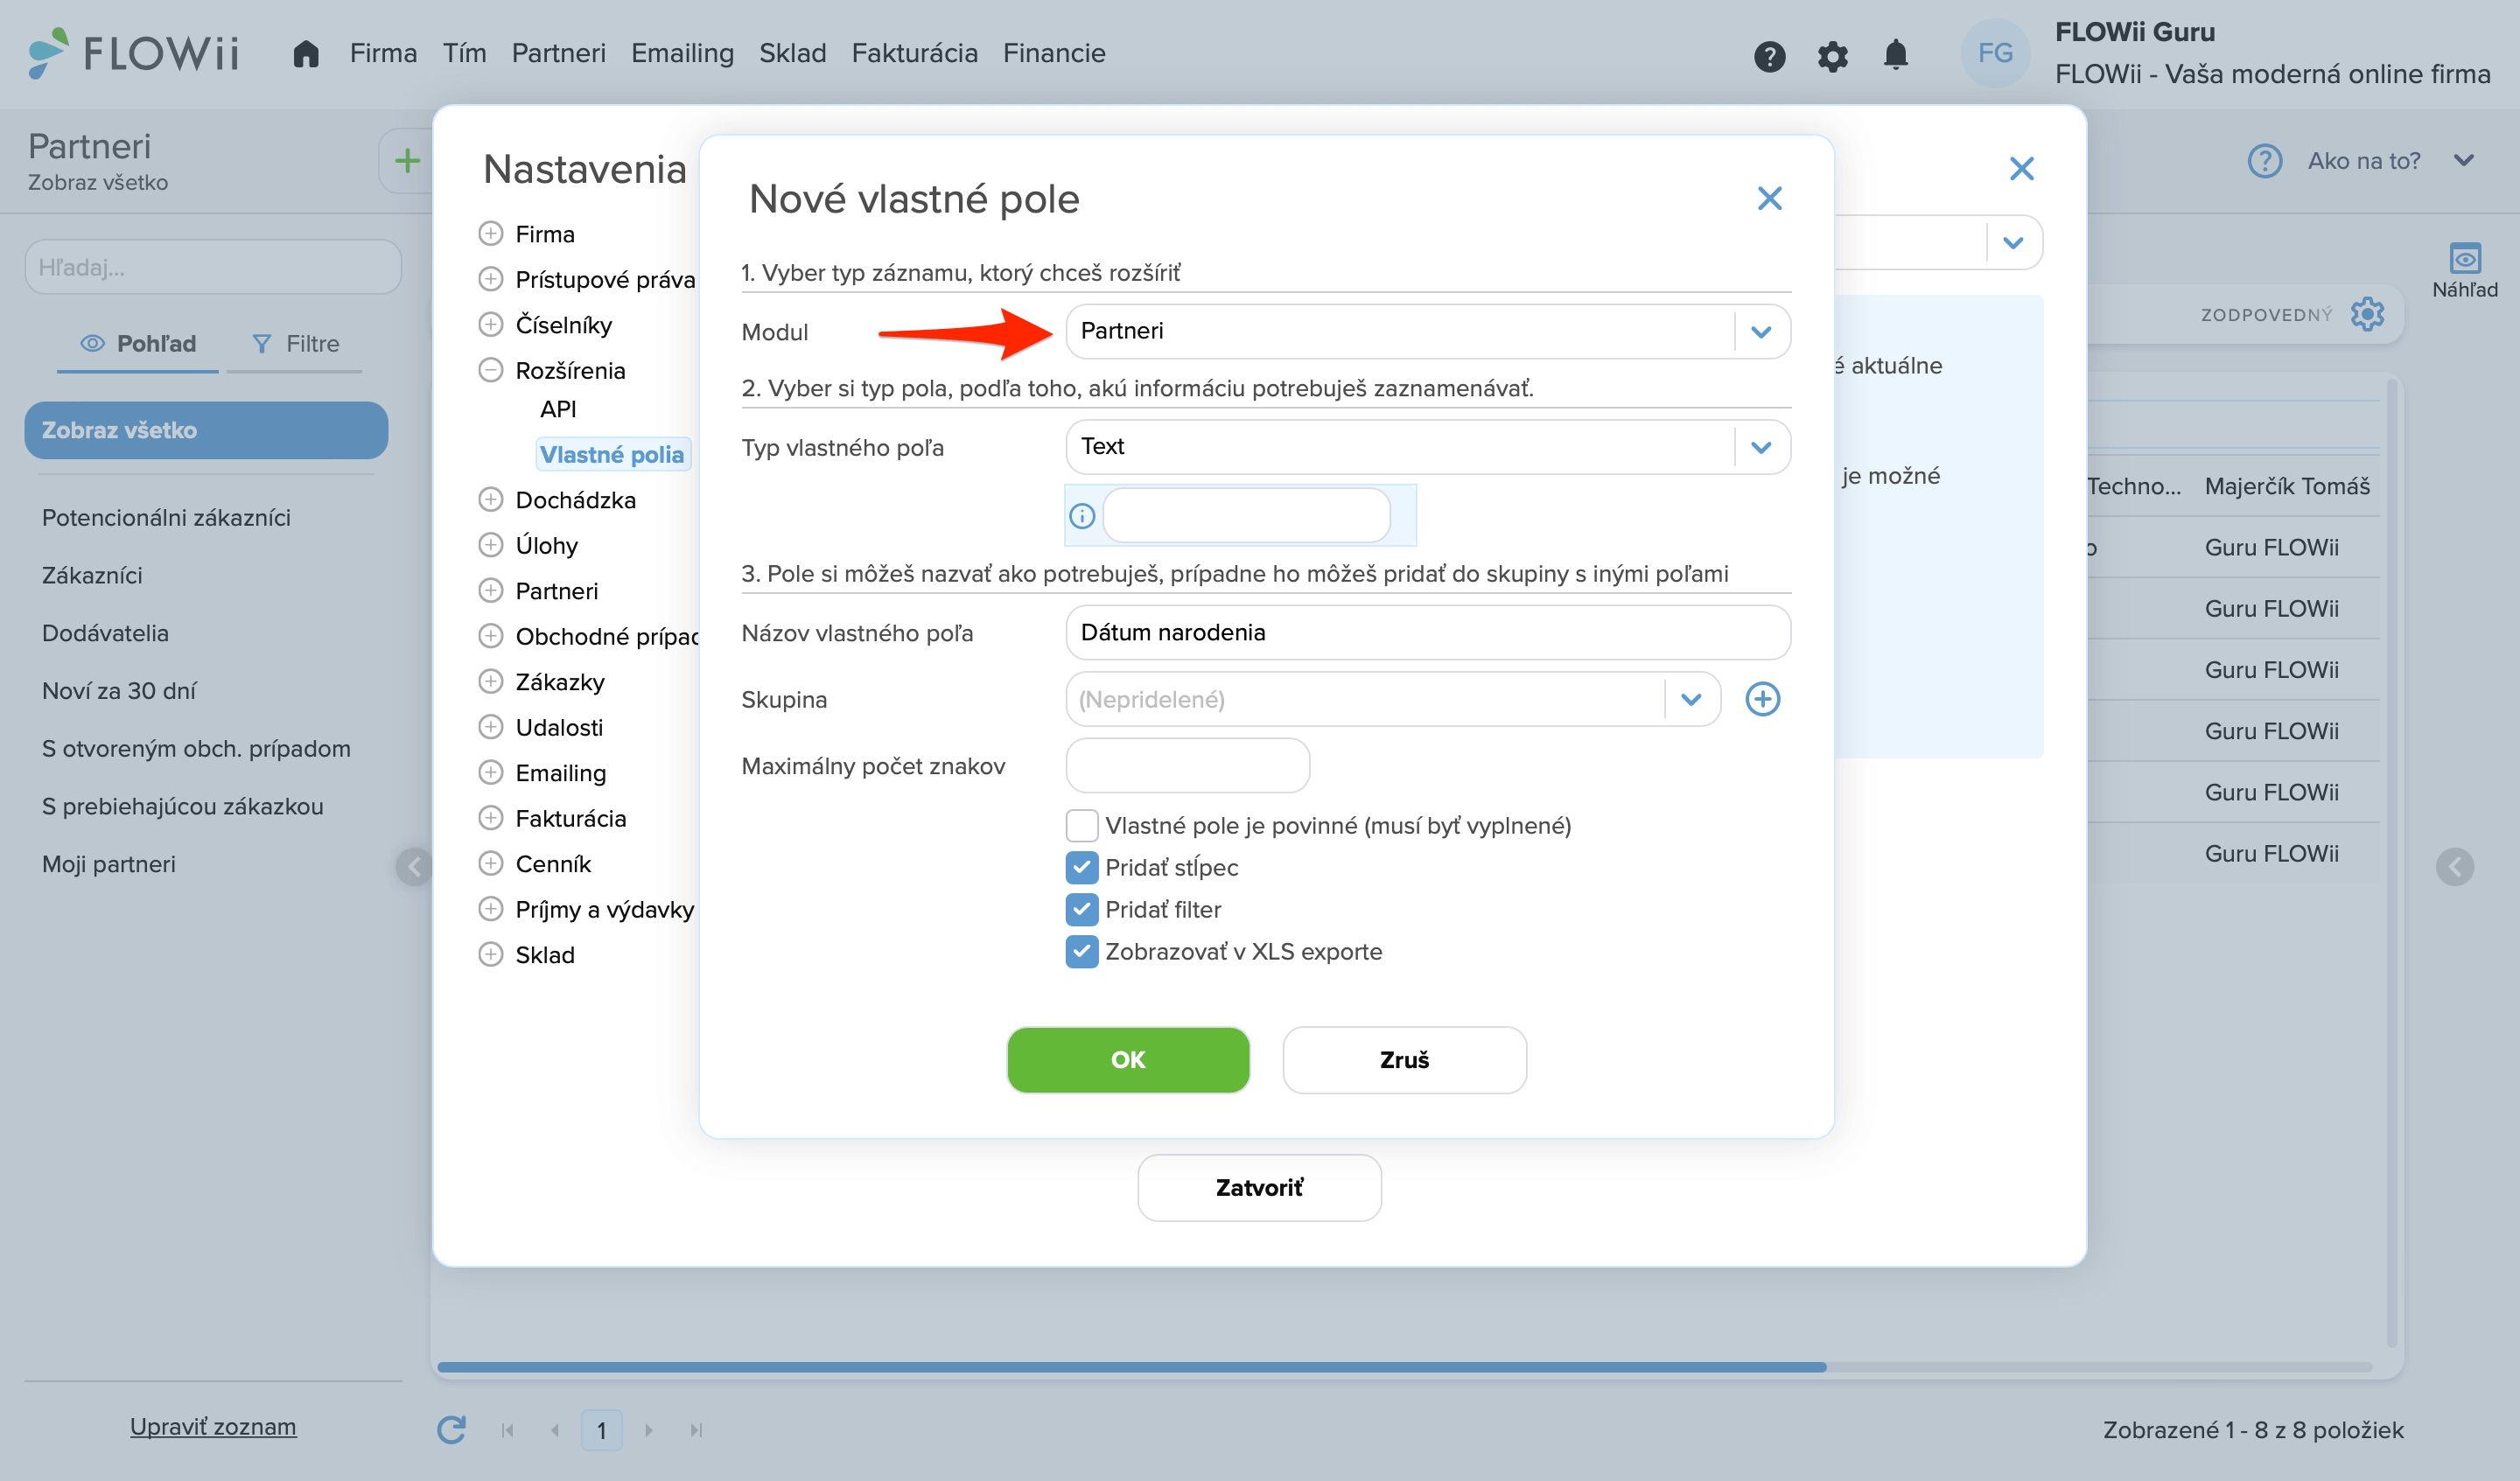
Task: Go to first page of the list
Action: pyautogui.click(x=507, y=1431)
